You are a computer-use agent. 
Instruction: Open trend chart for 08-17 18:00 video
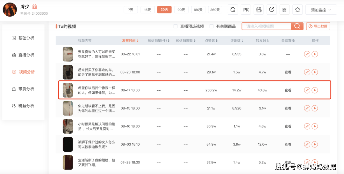[307, 90]
